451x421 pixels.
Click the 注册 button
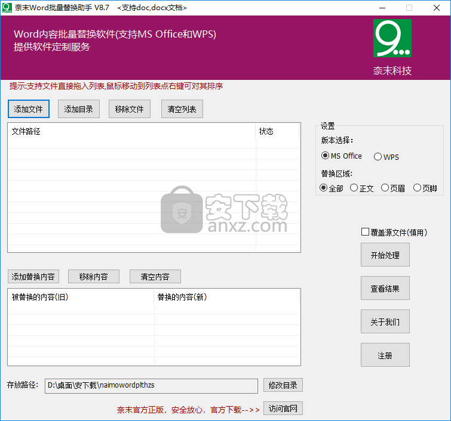[x=385, y=355]
